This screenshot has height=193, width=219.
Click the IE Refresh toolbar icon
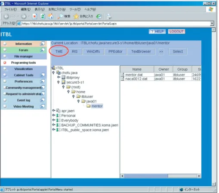tap(43, 16)
